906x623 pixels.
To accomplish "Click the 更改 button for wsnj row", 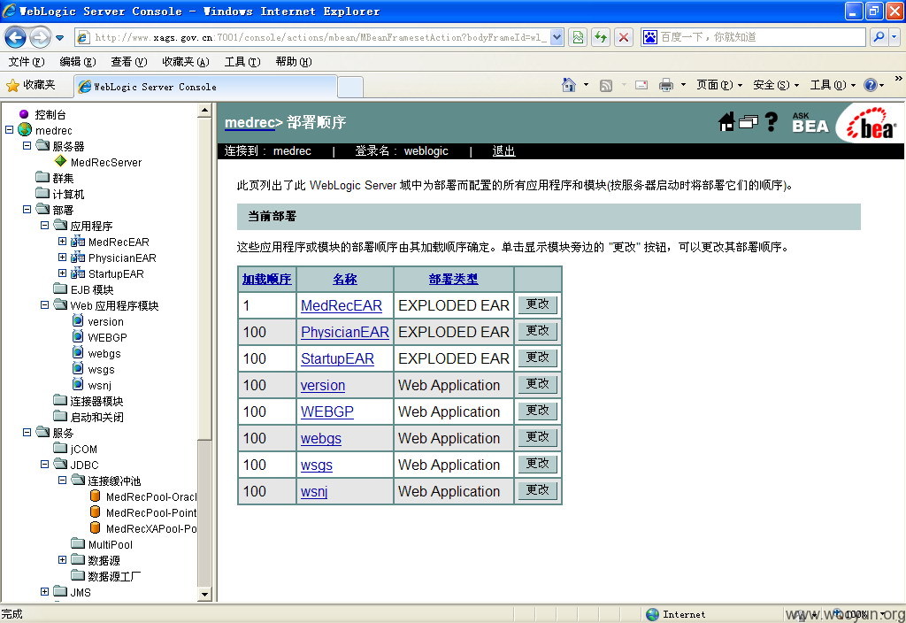I will [537, 490].
